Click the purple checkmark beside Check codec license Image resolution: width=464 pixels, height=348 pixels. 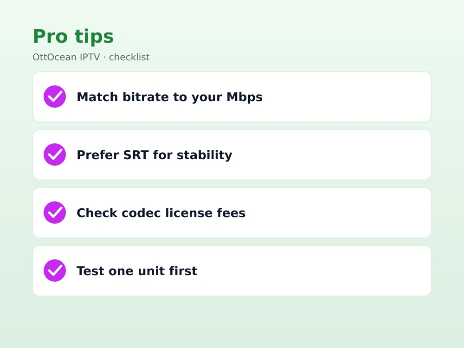pos(55,213)
